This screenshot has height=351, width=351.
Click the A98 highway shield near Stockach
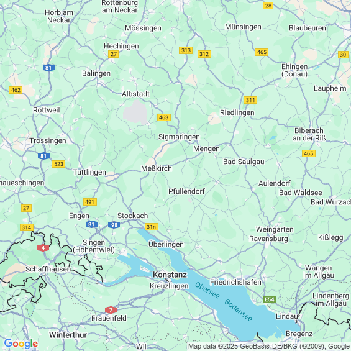tap(114, 225)
